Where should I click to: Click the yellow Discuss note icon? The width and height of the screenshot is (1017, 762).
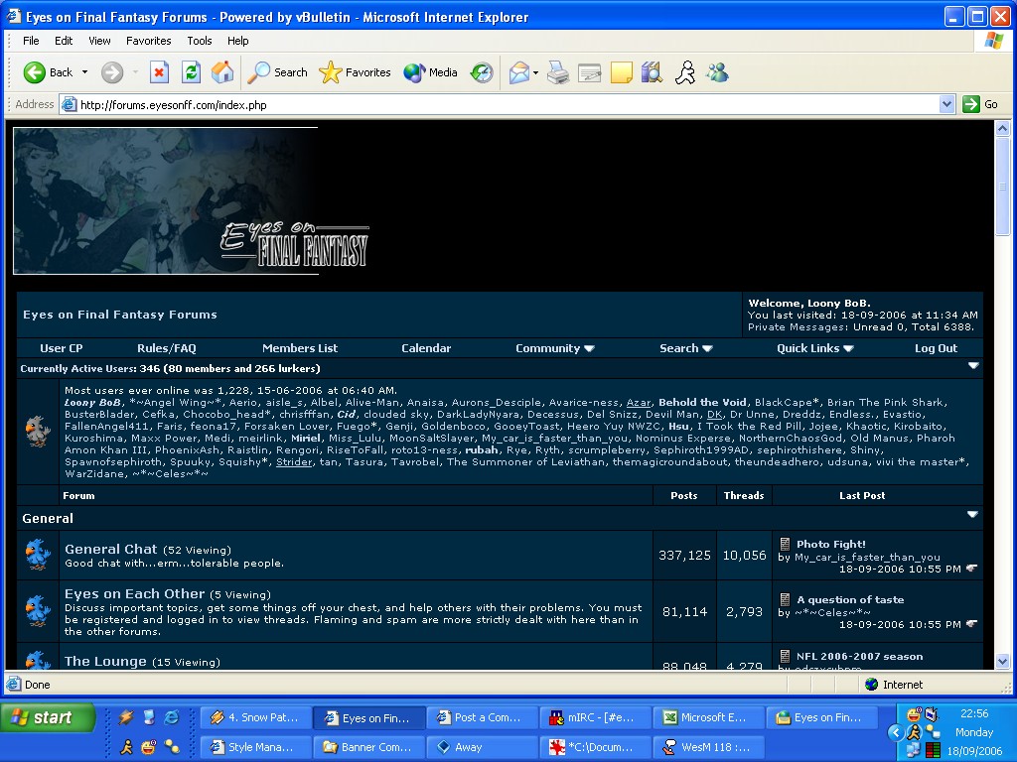click(622, 72)
